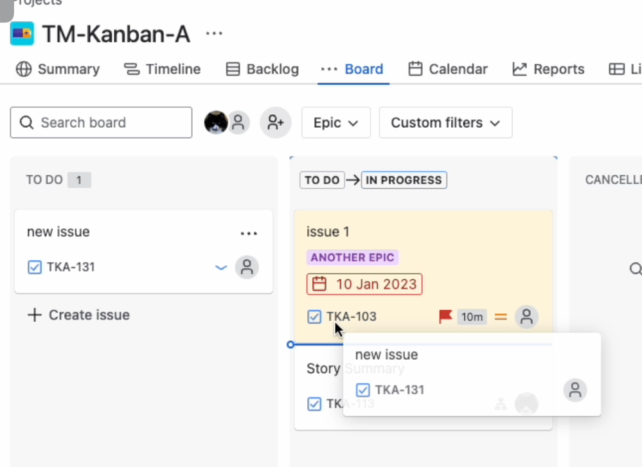
Task: Filter by the unassigned user avatar
Action: [239, 123]
